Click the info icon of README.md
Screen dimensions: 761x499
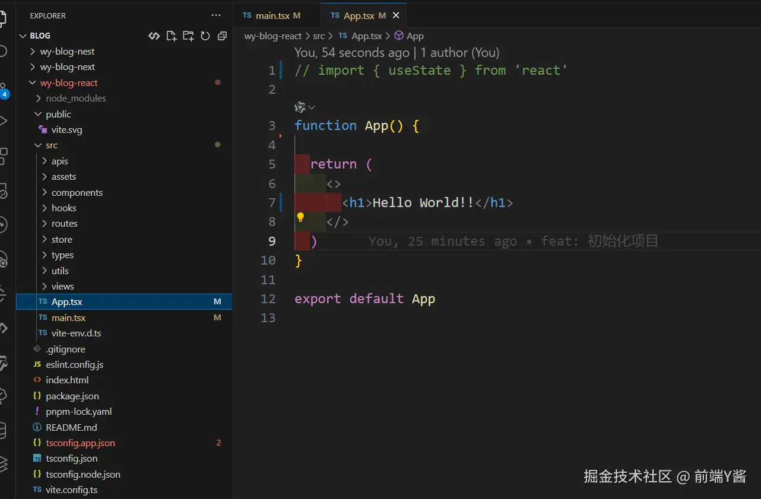click(x=37, y=427)
